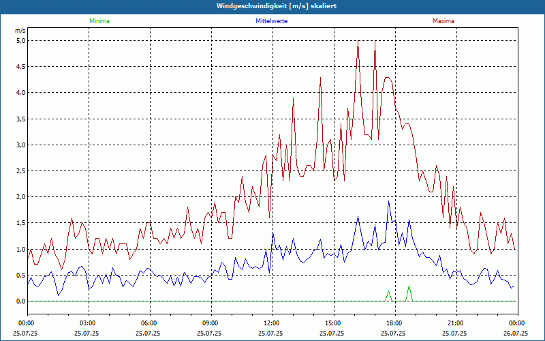This screenshot has height=341, width=545.
Task: Click the chart title Windgeschwindigkeit [m/s] skaliert
Action: pos(277,6)
